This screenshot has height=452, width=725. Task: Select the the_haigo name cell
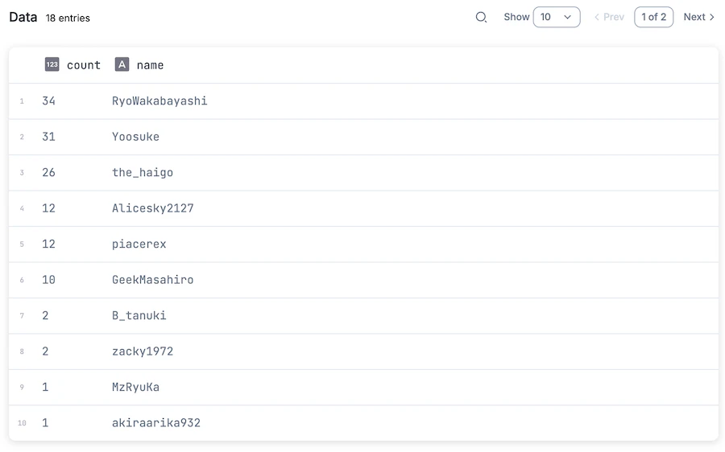click(143, 173)
